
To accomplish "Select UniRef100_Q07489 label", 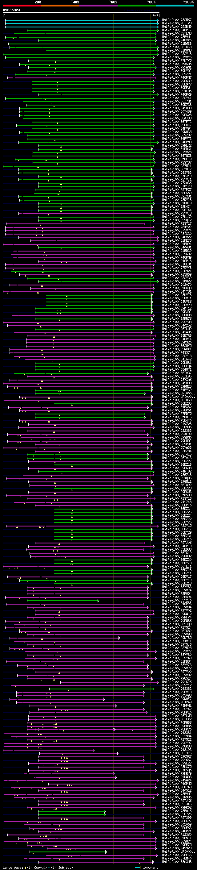I will 177,112.
